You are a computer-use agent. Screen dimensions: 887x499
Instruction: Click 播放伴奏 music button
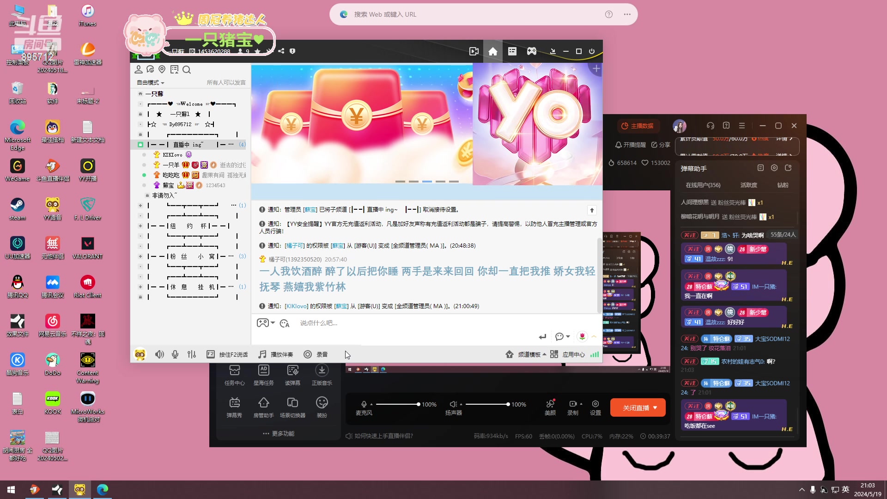[x=276, y=354]
